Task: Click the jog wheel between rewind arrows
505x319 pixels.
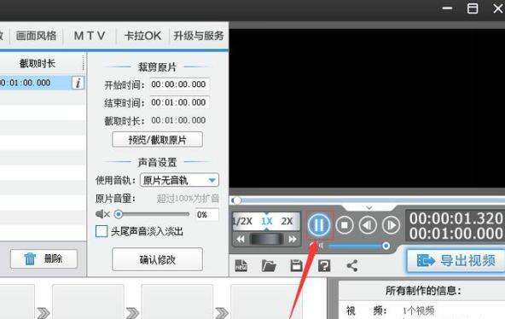Action: (266, 239)
